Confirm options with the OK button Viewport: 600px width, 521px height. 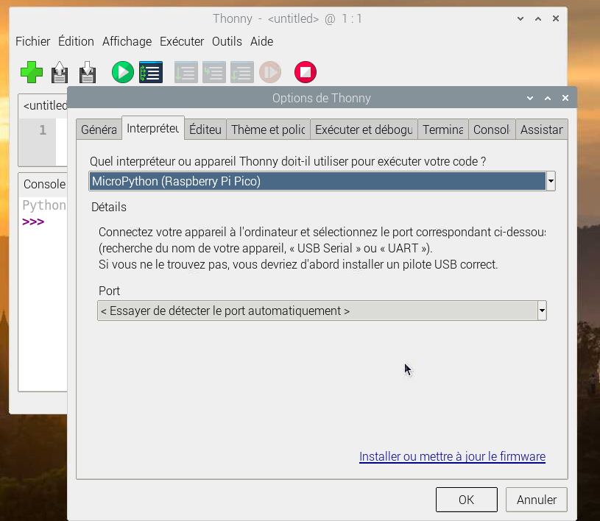(467, 500)
